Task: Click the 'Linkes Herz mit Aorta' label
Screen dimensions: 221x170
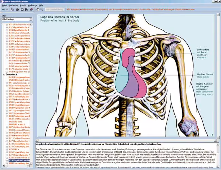Action: [x=203, y=51]
